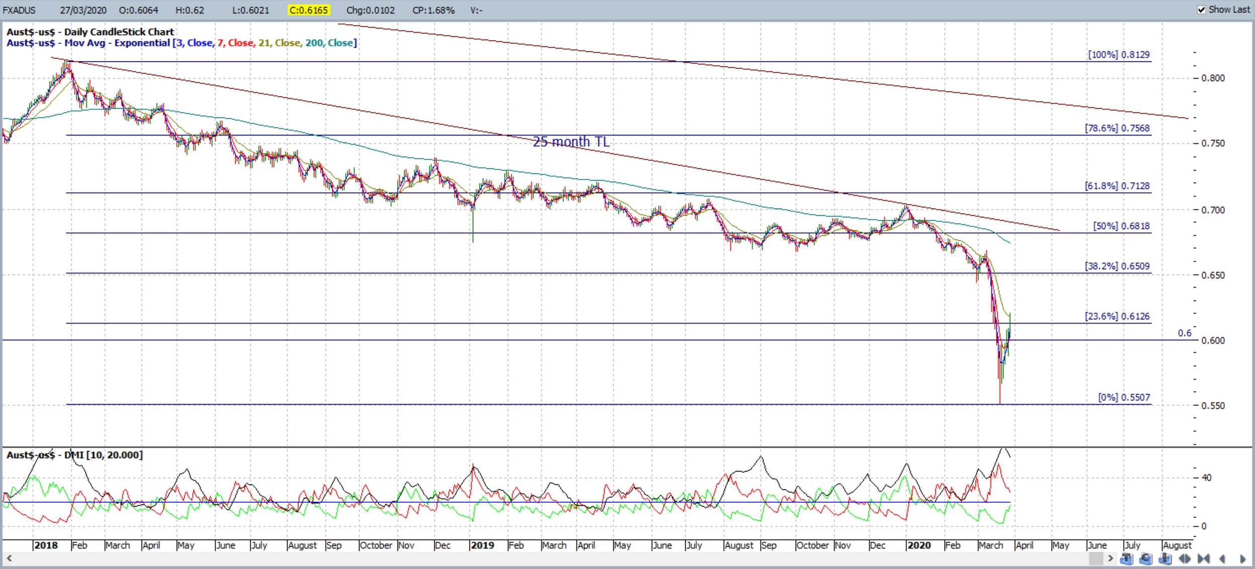Click the compress chart inward-arrows icon
The width and height of the screenshot is (1255, 569).
[1203, 558]
